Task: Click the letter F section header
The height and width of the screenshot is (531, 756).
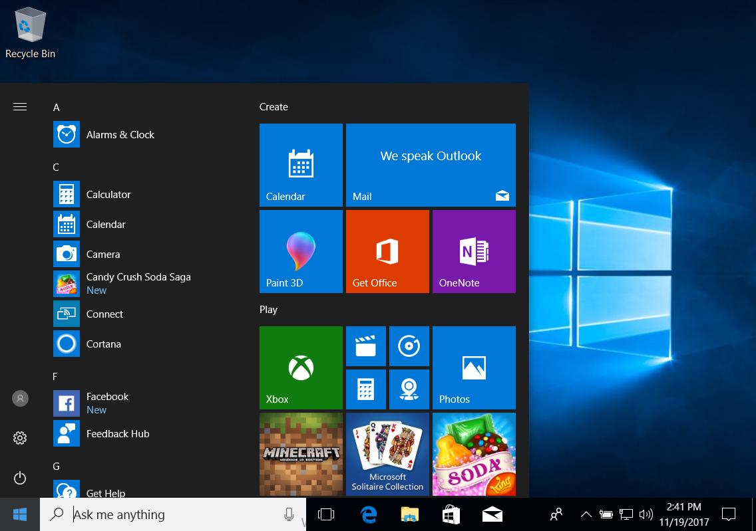Action: coord(55,376)
